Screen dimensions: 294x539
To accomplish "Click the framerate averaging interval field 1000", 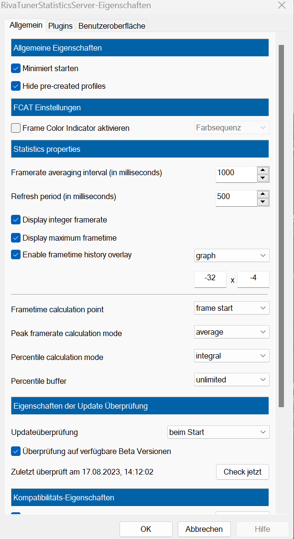I will click(x=236, y=174).
